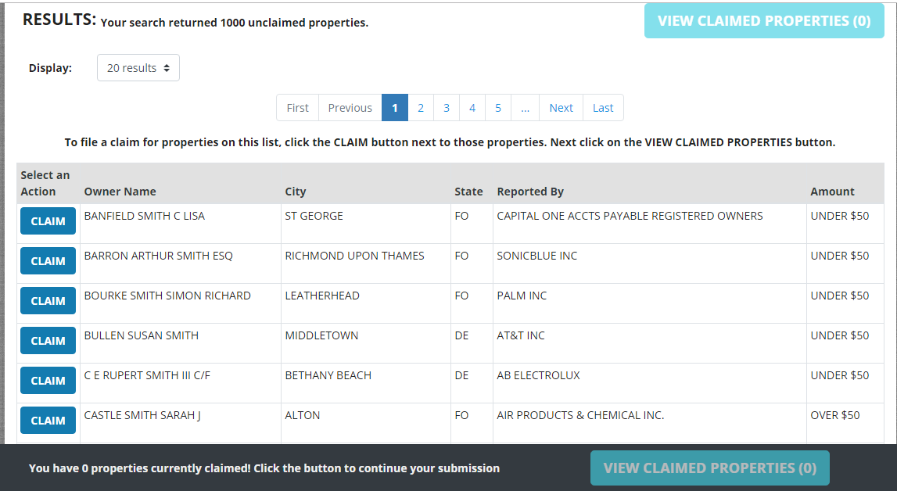Click CLAIM next to BANFIELD SMITH C LISA
The height and width of the screenshot is (491, 897).
point(47,220)
